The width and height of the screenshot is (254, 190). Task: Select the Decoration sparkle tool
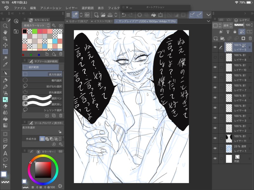tap(5, 100)
